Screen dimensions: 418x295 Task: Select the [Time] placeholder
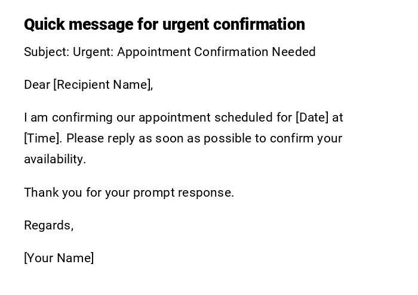42,138
